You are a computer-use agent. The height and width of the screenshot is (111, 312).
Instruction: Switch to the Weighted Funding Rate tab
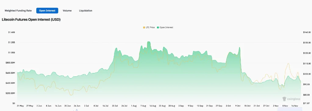coord(18,11)
